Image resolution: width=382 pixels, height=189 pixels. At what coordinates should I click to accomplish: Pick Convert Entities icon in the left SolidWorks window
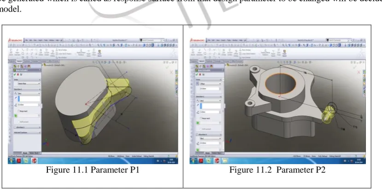(47, 52)
